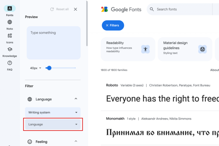
Task: Collapse the Language filter section
Action: pos(76,99)
